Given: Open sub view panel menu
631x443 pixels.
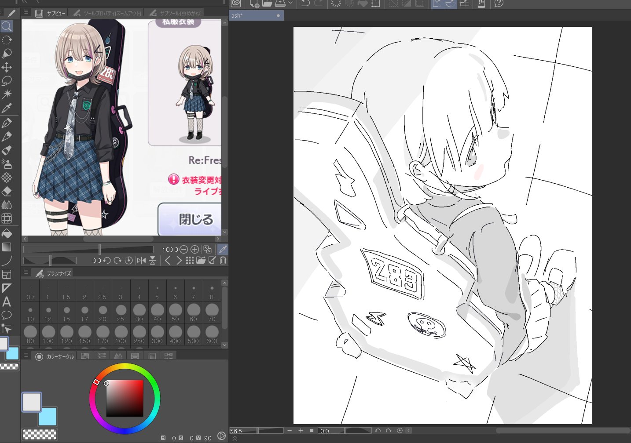Looking at the screenshot, I should coord(26,13).
